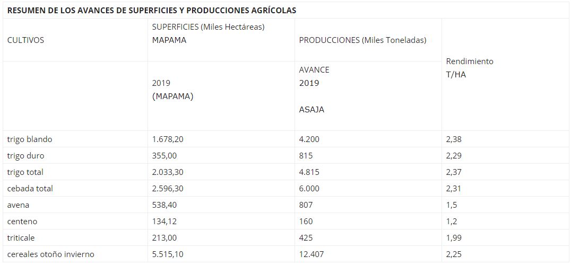
Task: Select the CULTIVOS header cell
Action: 25,40
